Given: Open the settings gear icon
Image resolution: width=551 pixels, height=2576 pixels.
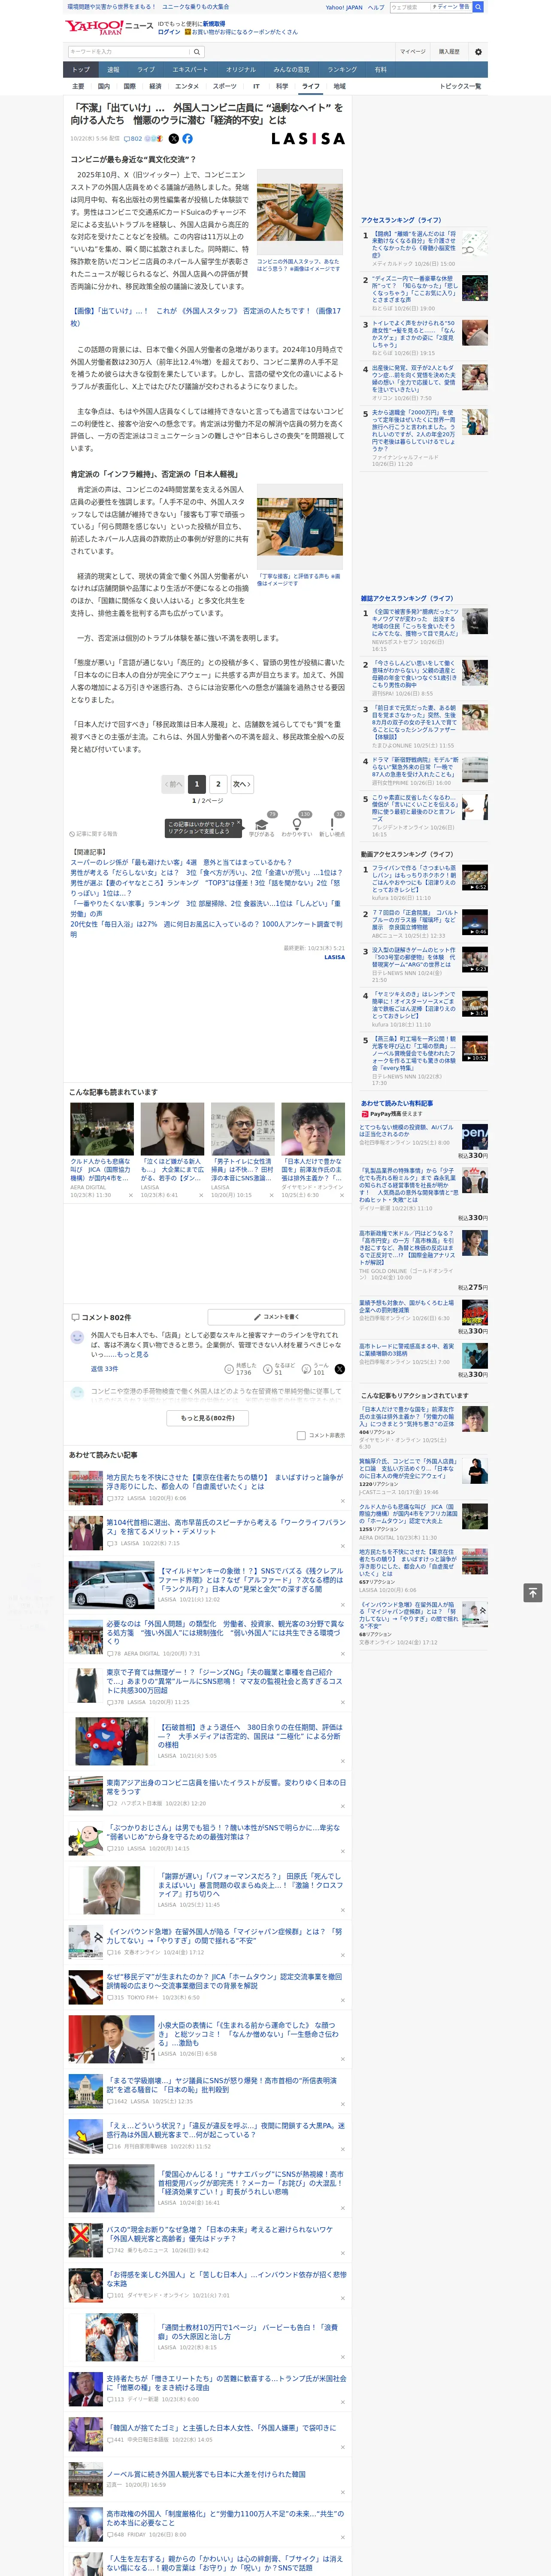Looking at the screenshot, I should (478, 52).
